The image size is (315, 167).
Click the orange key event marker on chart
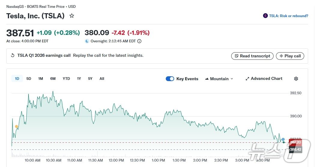click(17, 126)
